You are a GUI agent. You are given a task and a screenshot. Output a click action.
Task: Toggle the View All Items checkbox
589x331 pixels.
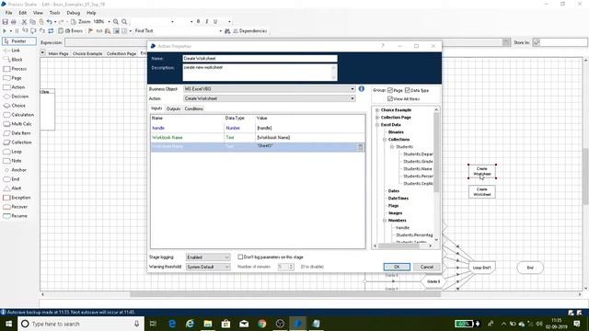click(390, 98)
